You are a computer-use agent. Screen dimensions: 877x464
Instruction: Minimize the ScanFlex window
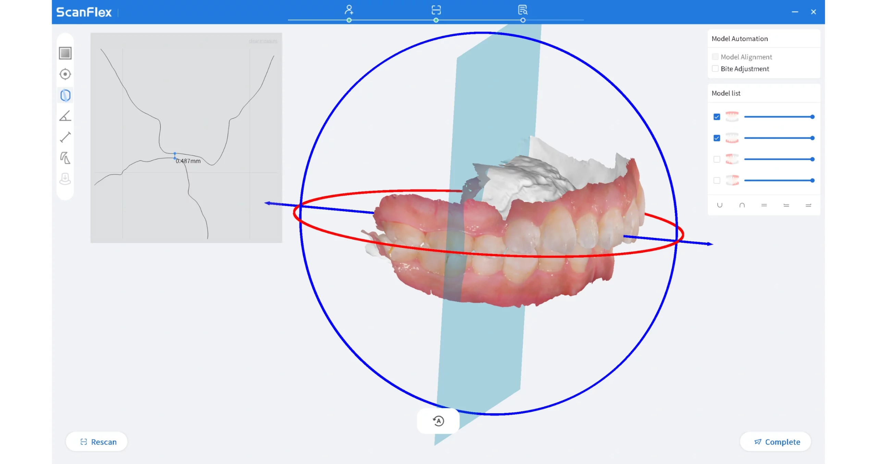click(x=795, y=12)
